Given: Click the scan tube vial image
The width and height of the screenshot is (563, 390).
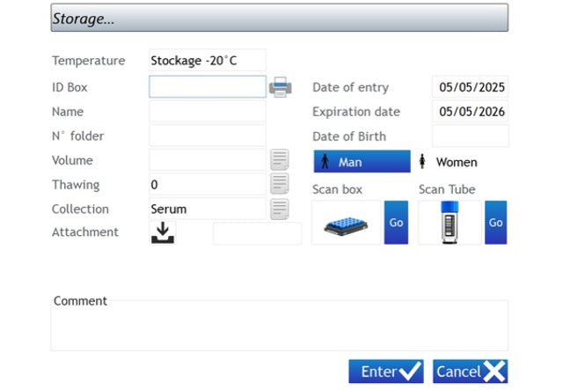Looking at the screenshot, I should [x=450, y=223].
